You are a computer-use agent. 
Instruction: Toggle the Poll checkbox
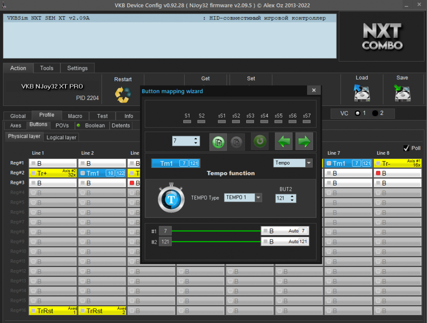[406, 148]
